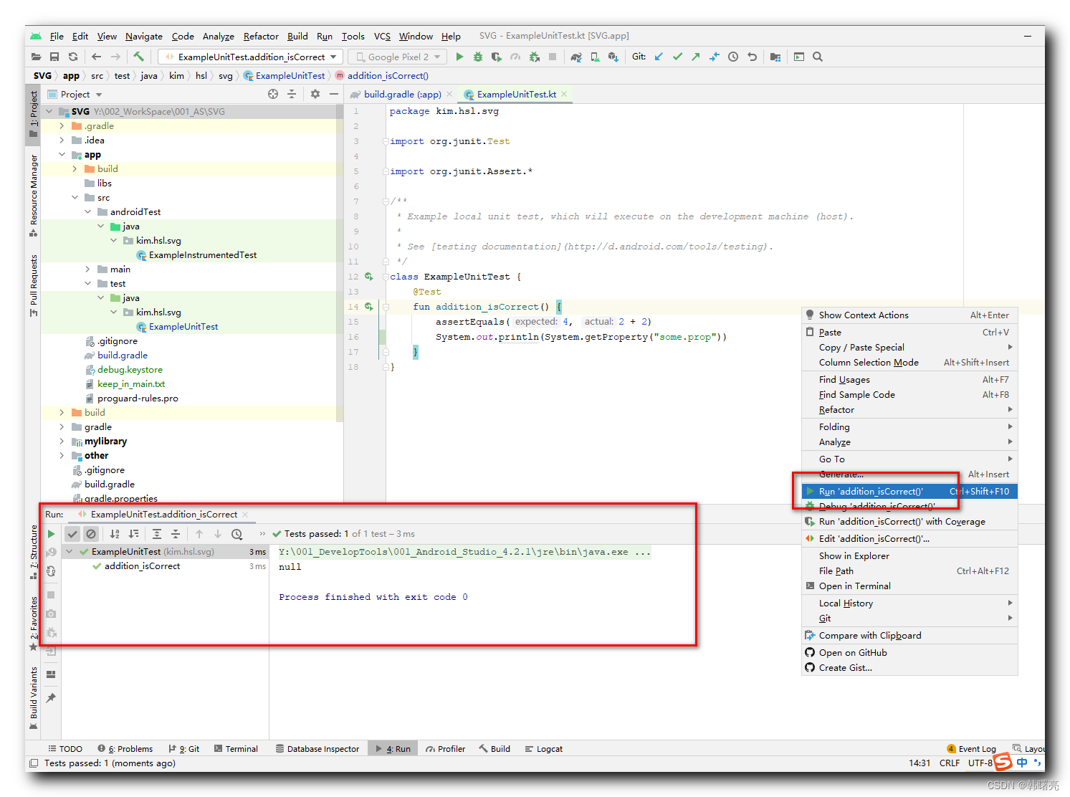1070x797 pixels.
Task: Open Database Inspector tool window button
Action: pyautogui.click(x=317, y=749)
